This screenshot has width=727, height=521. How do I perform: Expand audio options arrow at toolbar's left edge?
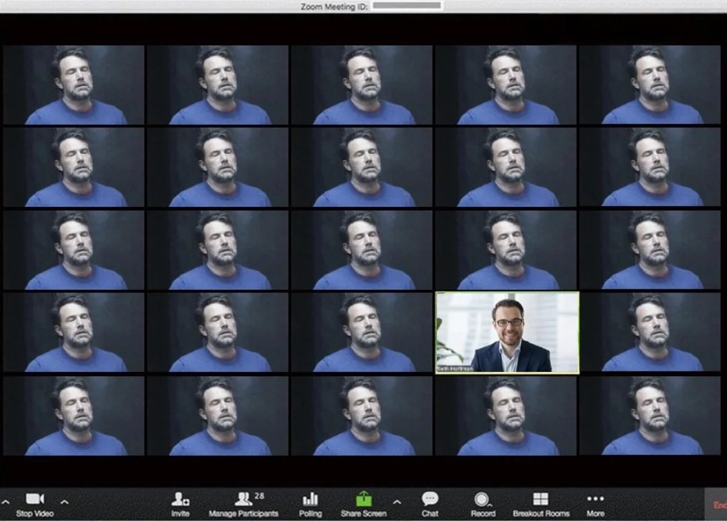coord(5,502)
